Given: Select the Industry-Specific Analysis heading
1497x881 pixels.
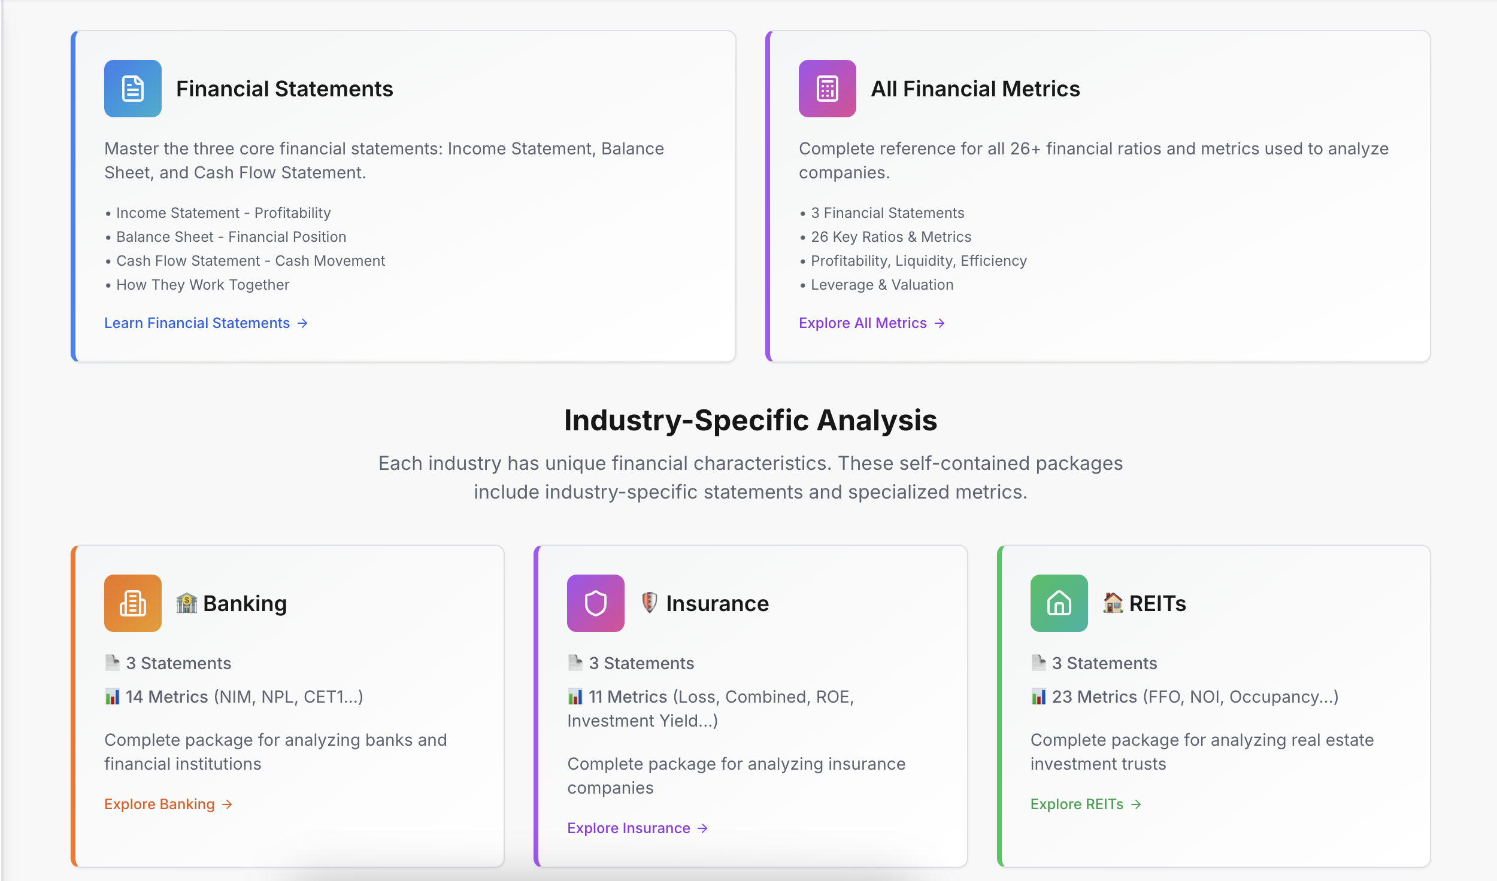Looking at the screenshot, I should tap(750, 420).
